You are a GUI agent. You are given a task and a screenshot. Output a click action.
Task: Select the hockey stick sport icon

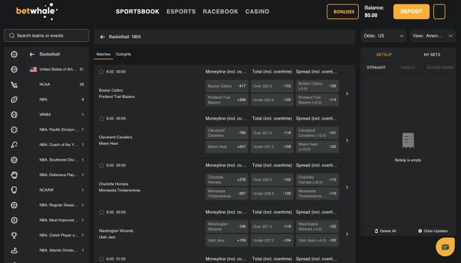pos(14,84)
